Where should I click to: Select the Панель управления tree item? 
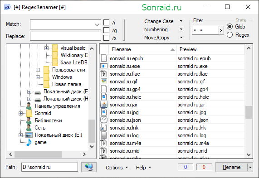pos(58,106)
